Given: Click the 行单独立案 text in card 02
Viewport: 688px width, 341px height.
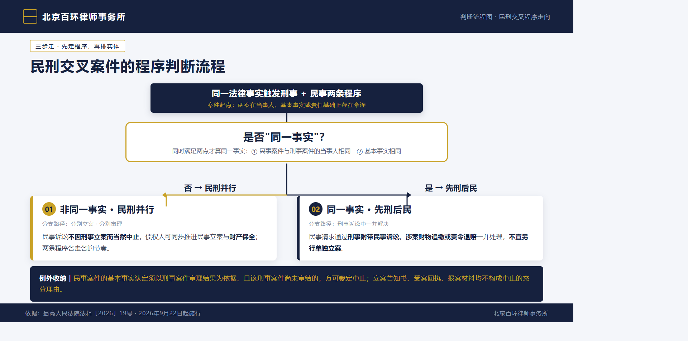Looking at the screenshot, I should point(325,248).
